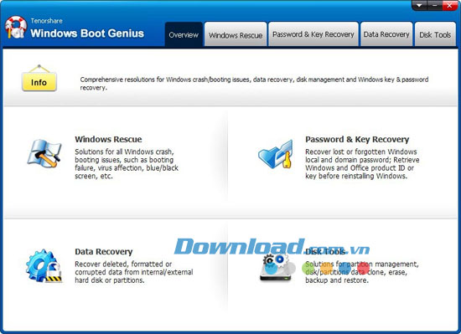The width and height of the screenshot is (461, 334).
Task: Click the yellow Info sign icon
Action: pyautogui.click(x=39, y=78)
